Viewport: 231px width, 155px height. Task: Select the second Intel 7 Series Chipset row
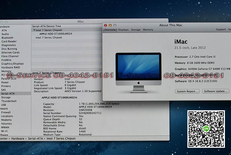(49, 38)
